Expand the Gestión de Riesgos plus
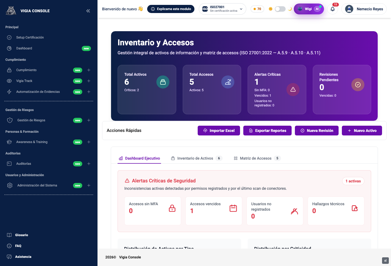This screenshot has width=391, height=266. click(89, 120)
